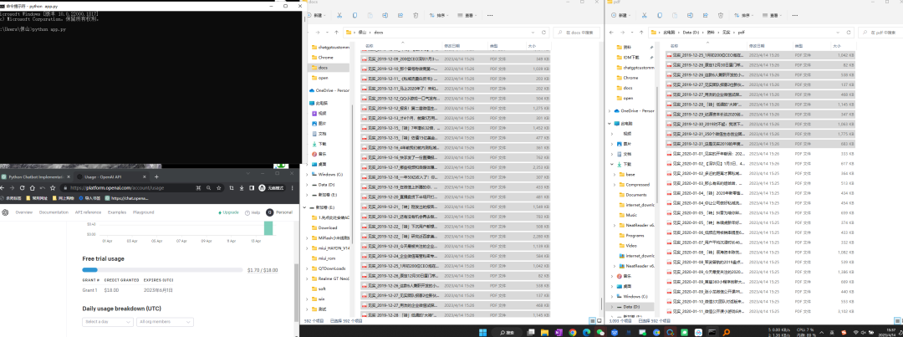Open the 排序 sort dropdown in docs window

tap(439, 15)
